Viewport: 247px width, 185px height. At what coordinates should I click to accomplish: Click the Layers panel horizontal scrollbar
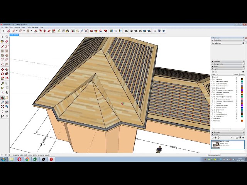tap(227, 129)
